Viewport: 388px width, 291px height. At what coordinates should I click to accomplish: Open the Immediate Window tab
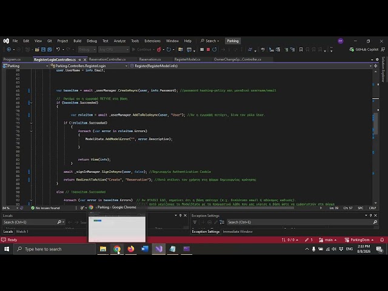click(238, 232)
